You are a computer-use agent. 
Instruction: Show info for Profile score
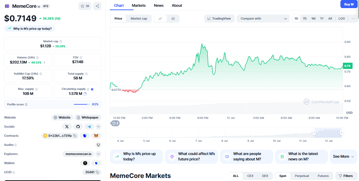click(x=26, y=105)
